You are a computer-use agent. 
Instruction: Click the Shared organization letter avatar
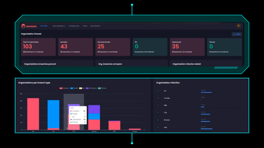click(x=158, y=120)
